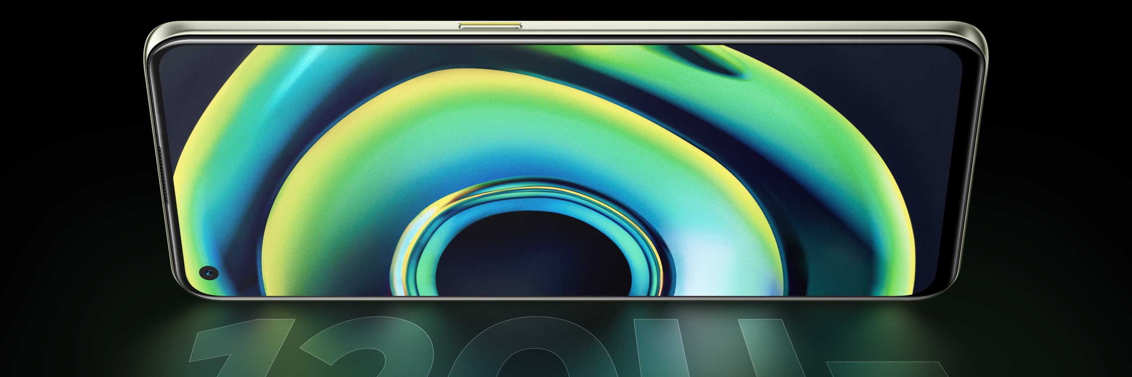Click the phone frame's rounded top-left corner
The image size is (1132, 377).
(x=151, y=37)
